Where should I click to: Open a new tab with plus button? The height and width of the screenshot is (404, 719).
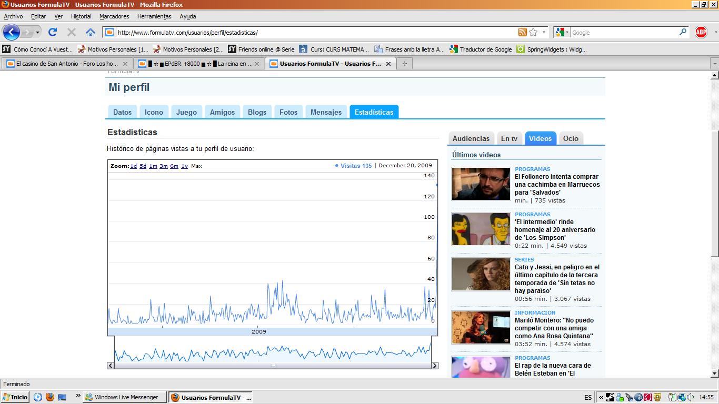tap(404, 64)
